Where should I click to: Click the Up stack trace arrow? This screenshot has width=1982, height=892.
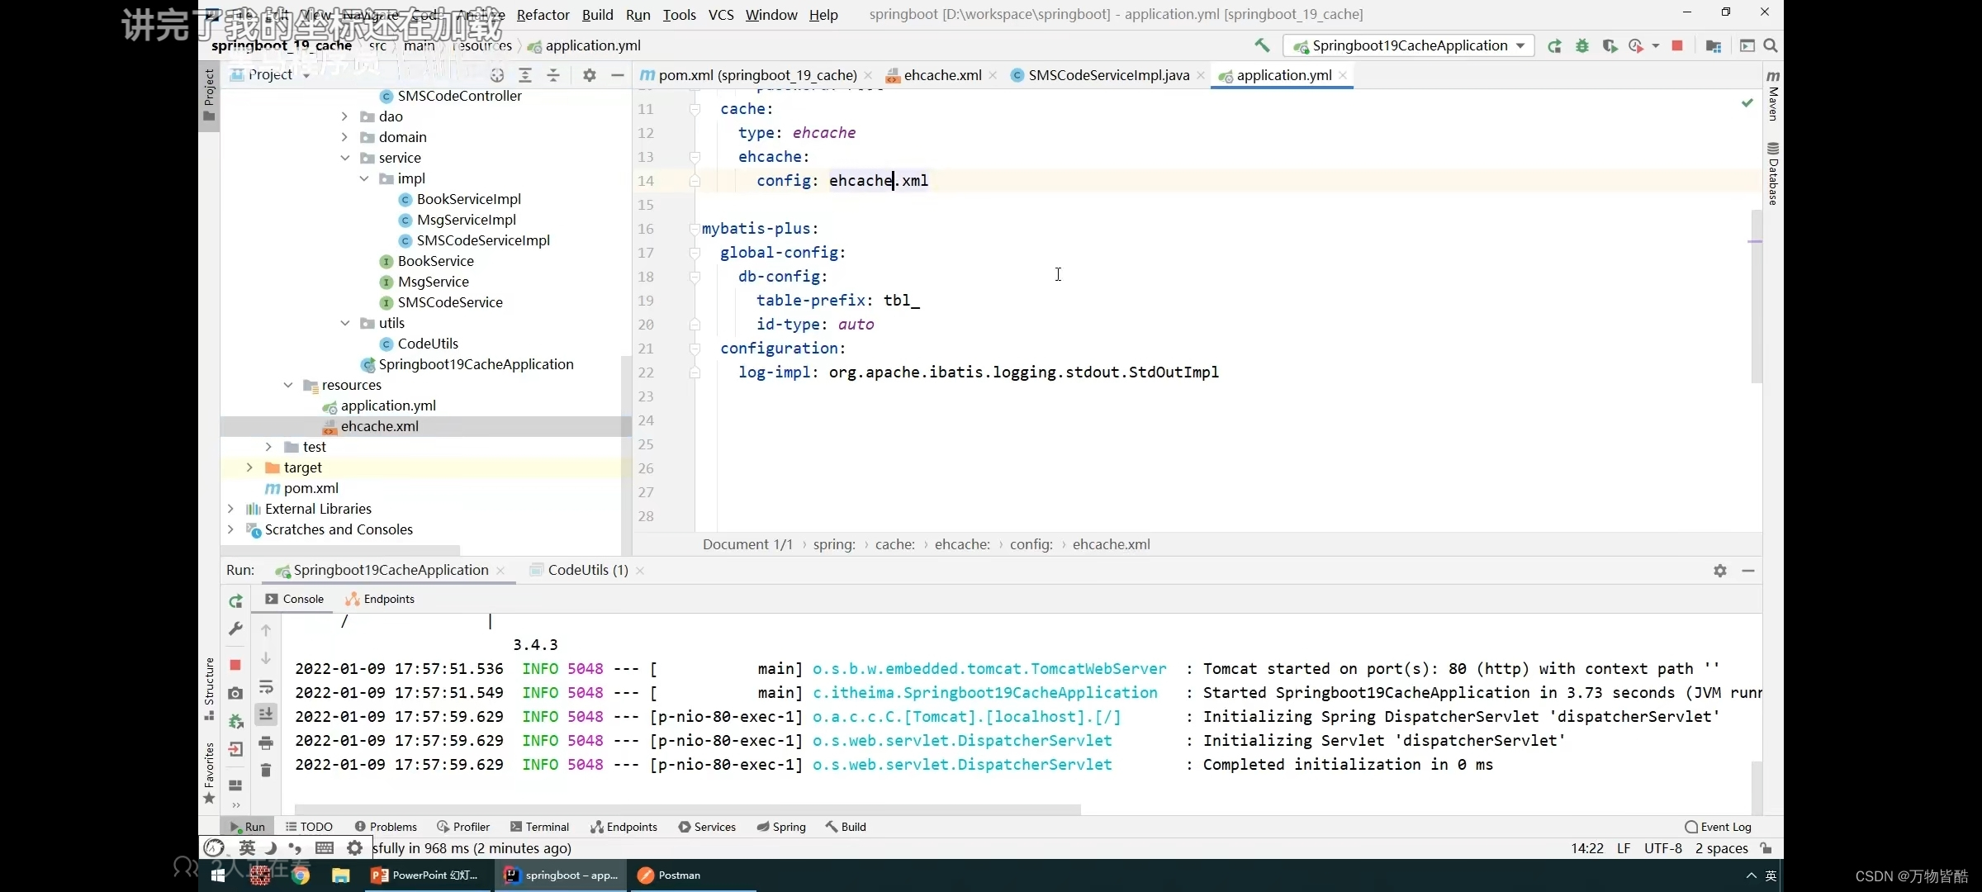click(x=266, y=630)
